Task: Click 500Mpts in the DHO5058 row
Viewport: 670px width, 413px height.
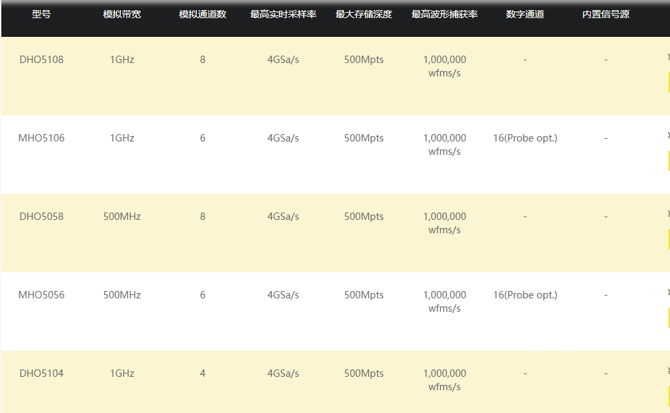Action: point(364,217)
